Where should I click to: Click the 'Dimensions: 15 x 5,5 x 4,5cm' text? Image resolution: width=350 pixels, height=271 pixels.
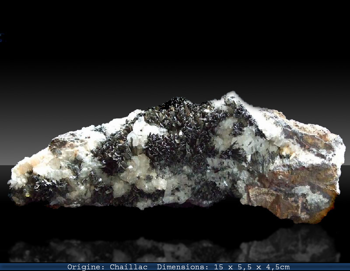pyautogui.click(x=223, y=267)
